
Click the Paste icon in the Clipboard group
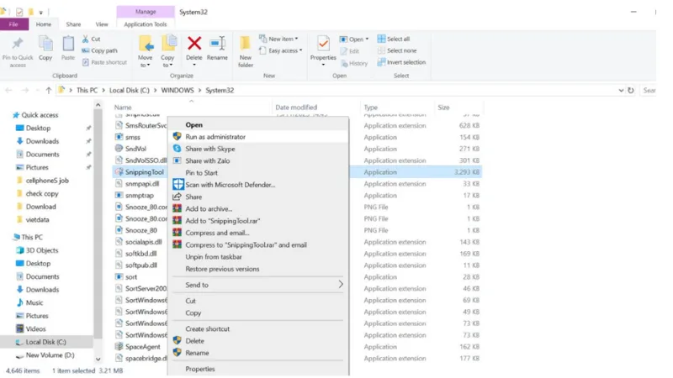[68, 44]
